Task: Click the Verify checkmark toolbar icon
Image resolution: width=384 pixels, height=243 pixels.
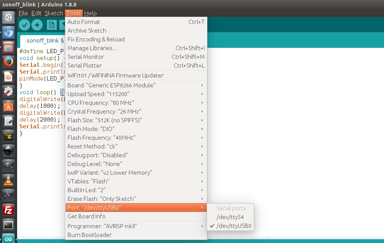Action: click(24, 25)
